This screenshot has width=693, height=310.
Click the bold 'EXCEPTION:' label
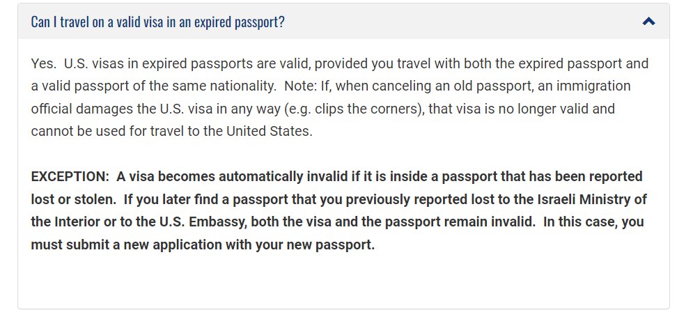(x=70, y=176)
